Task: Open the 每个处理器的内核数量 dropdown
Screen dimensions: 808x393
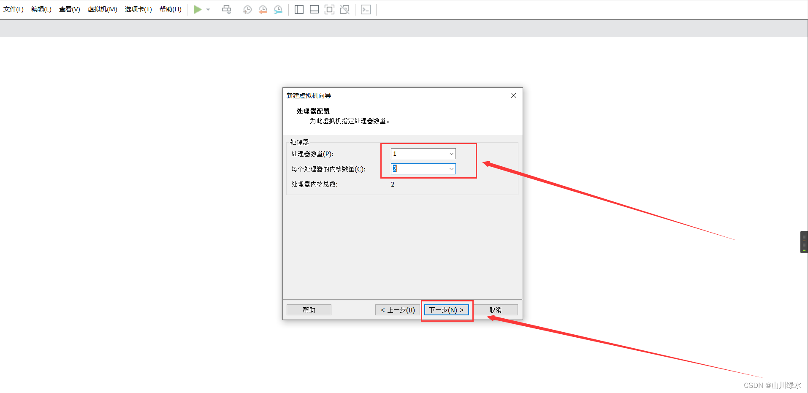Action: 451,168
